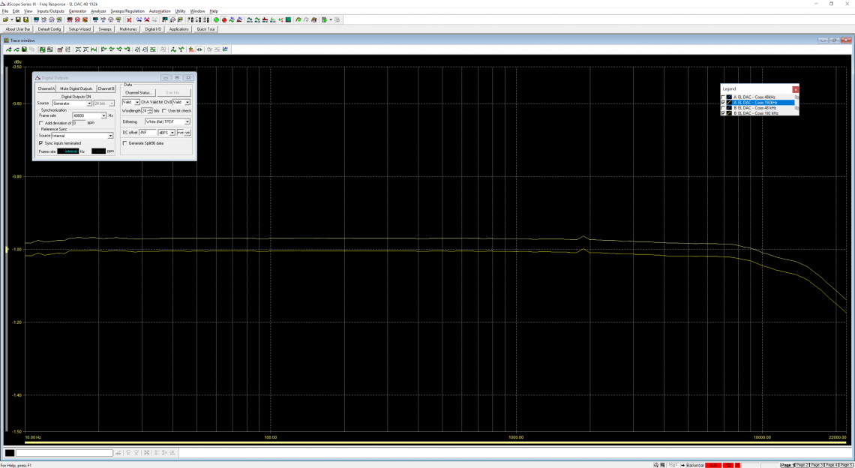Click the red X mute icon in the main toolbar
The width and height of the screenshot is (855, 468).
click(129, 21)
